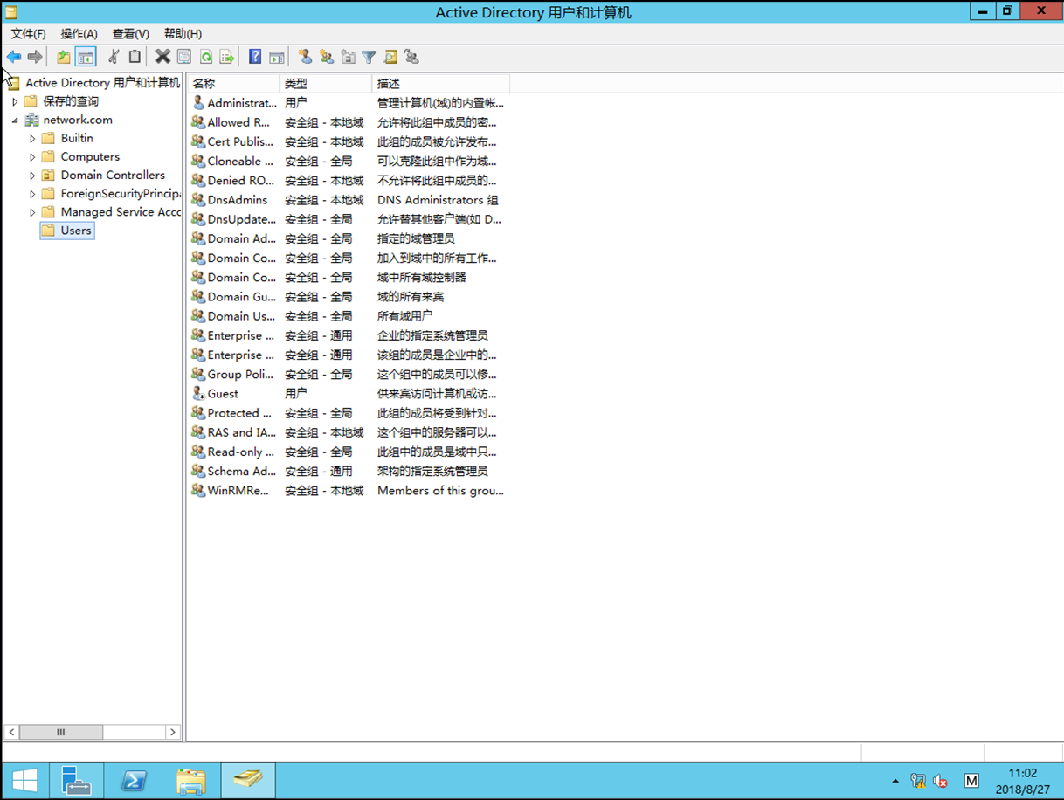Open Help with the question mark icon

click(255, 57)
